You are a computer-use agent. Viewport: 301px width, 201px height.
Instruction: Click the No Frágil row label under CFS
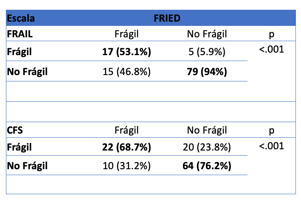tap(27, 166)
